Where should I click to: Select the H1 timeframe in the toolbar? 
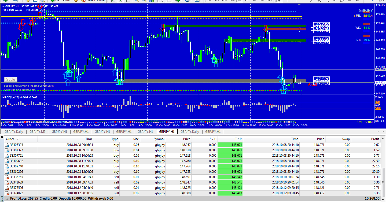pyautogui.click(x=240, y=1)
